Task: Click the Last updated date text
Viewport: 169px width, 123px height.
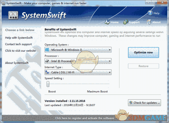Action: (70, 105)
